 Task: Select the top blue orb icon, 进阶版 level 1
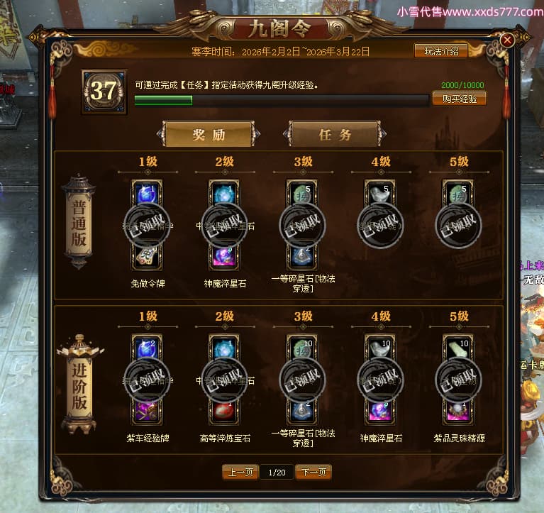[x=146, y=348]
